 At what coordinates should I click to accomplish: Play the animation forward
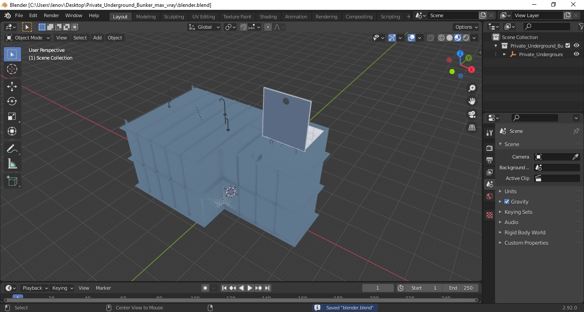click(250, 288)
